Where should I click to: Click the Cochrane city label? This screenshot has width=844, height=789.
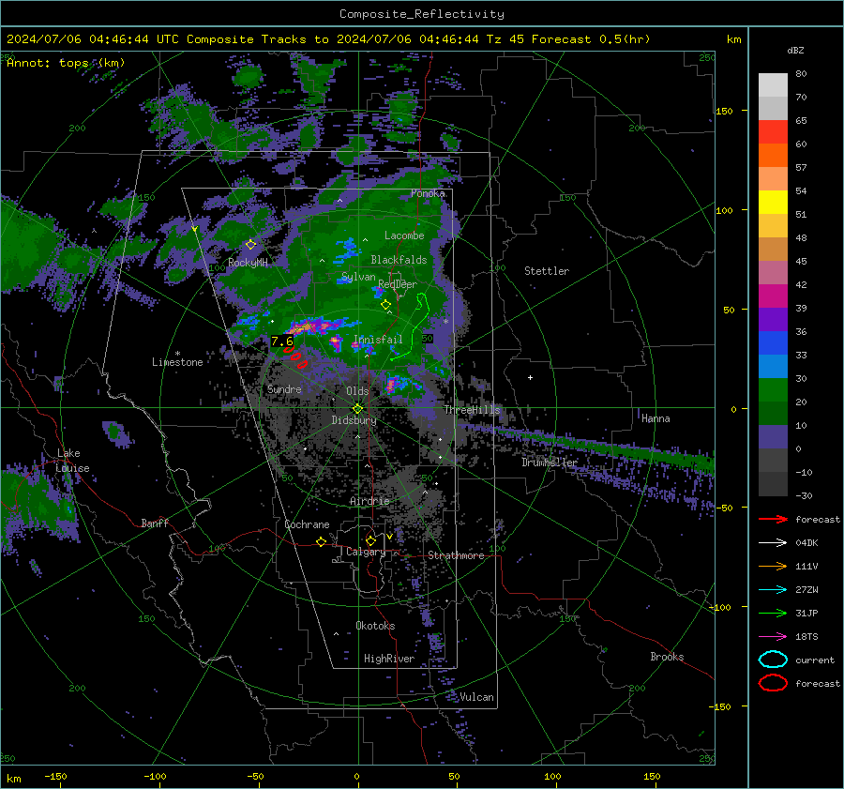307,524
